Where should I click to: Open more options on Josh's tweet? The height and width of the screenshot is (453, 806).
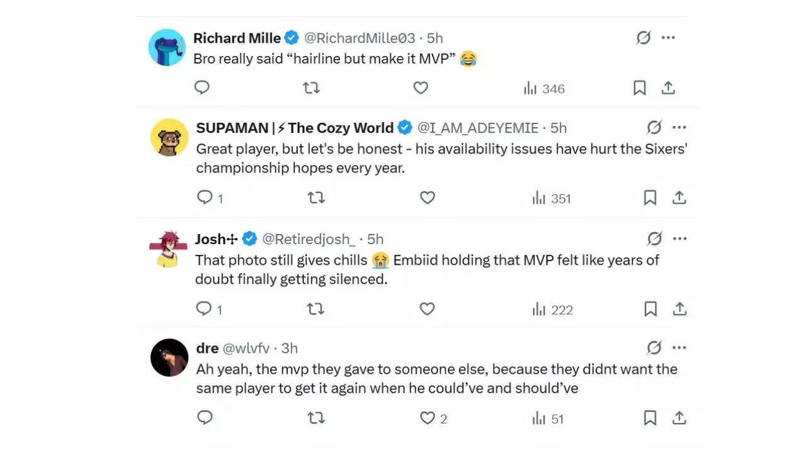679,239
